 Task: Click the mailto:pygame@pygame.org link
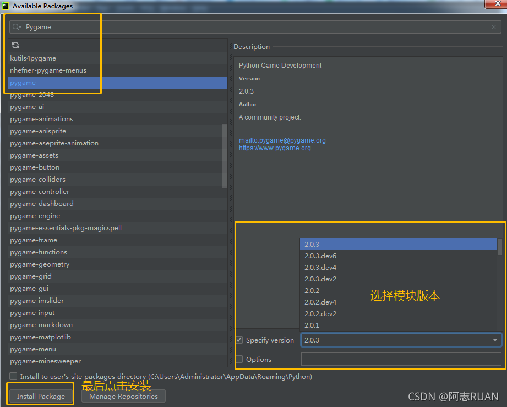tap(282, 140)
